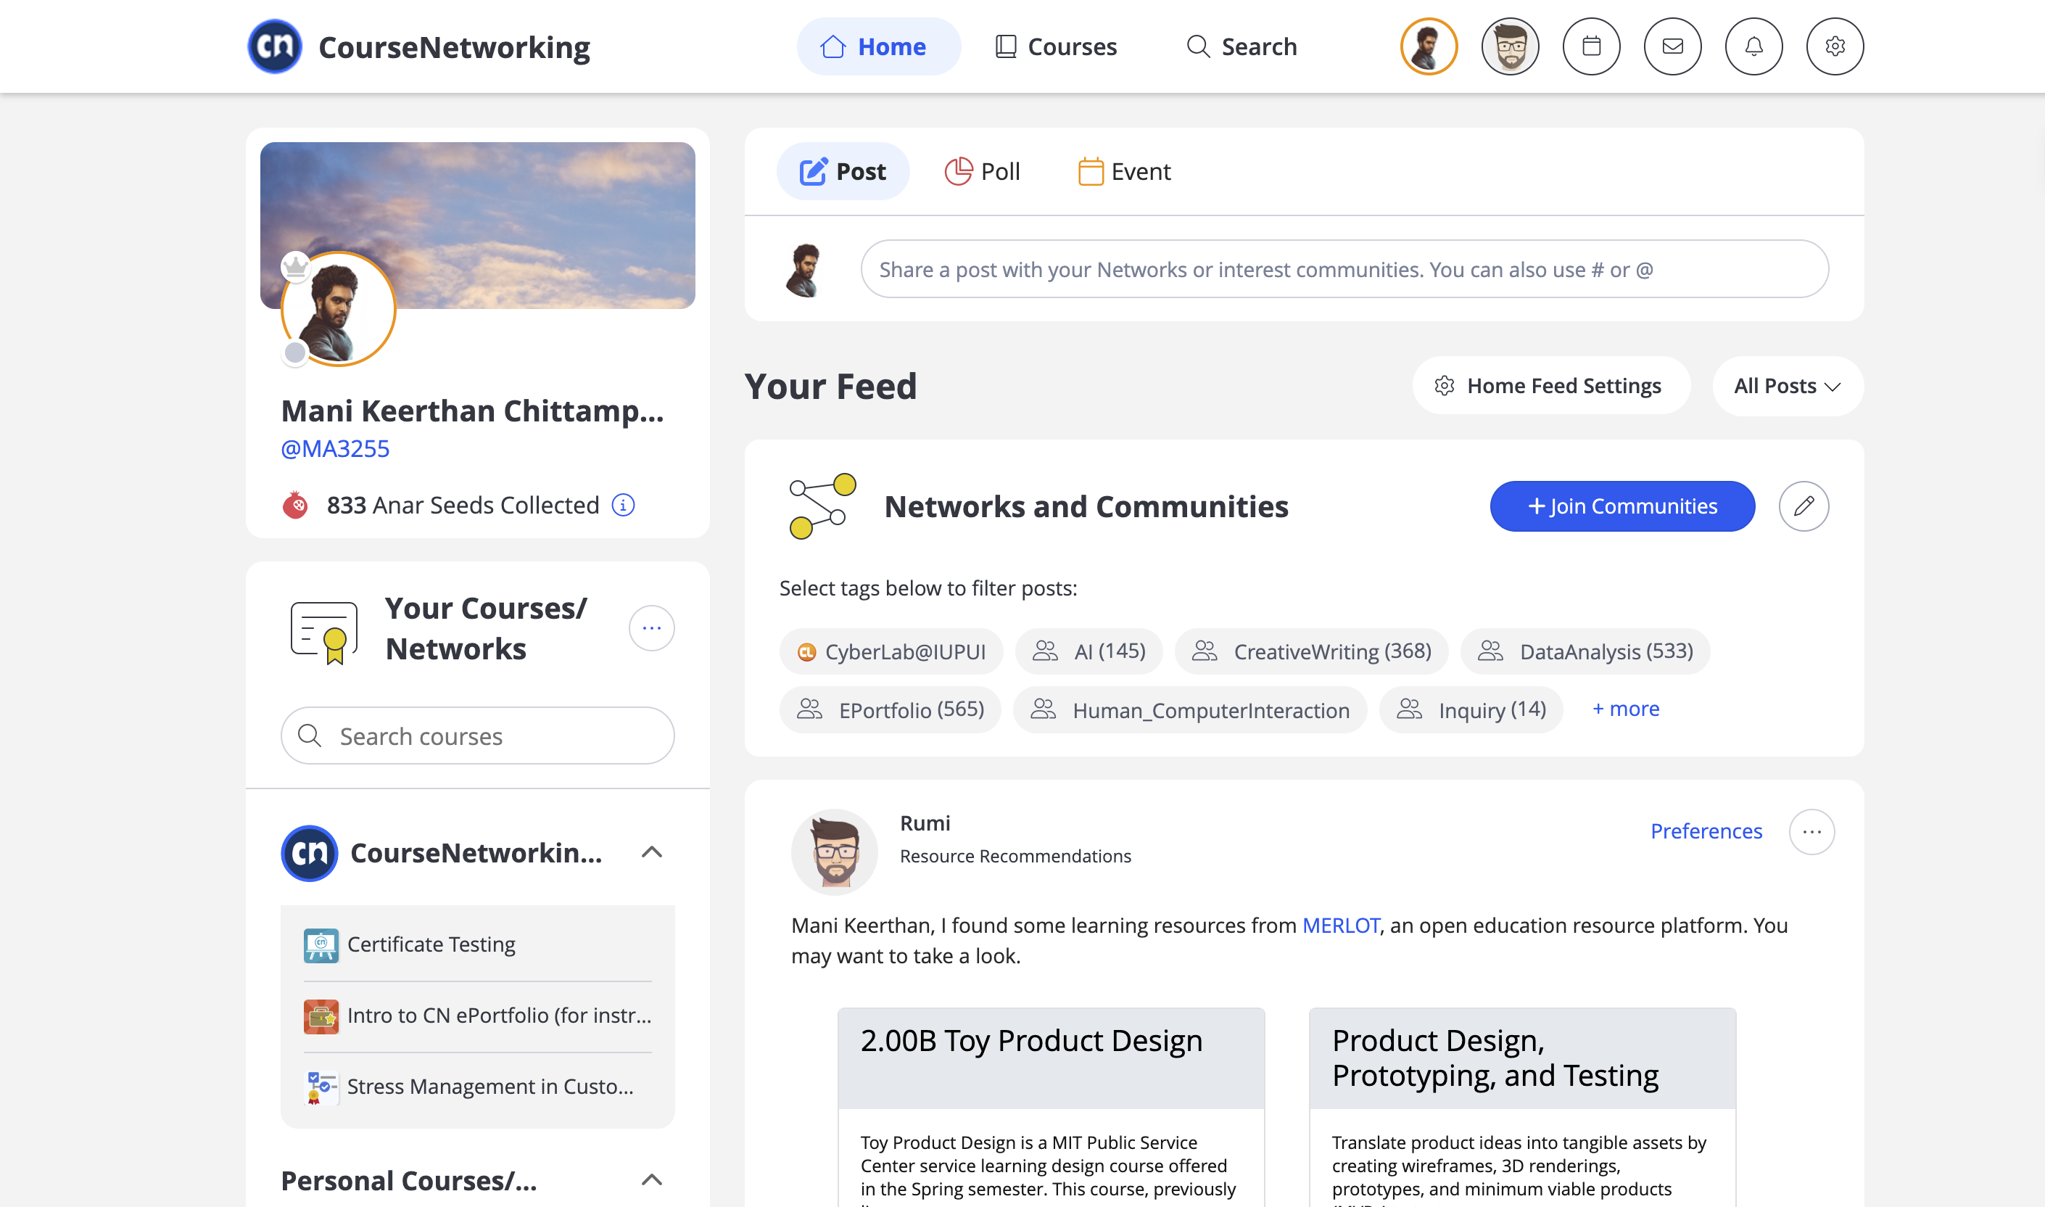Filter posts by Inquiry (14) tag
Image resolution: width=2045 pixels, height=1207 pixels.
[1472, 710]
